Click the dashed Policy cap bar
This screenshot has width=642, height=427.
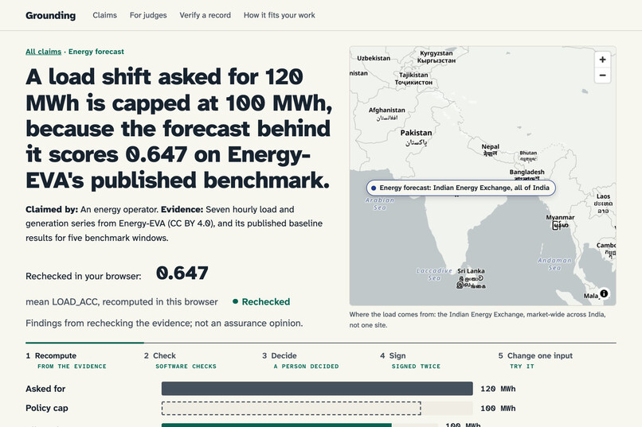292,408
